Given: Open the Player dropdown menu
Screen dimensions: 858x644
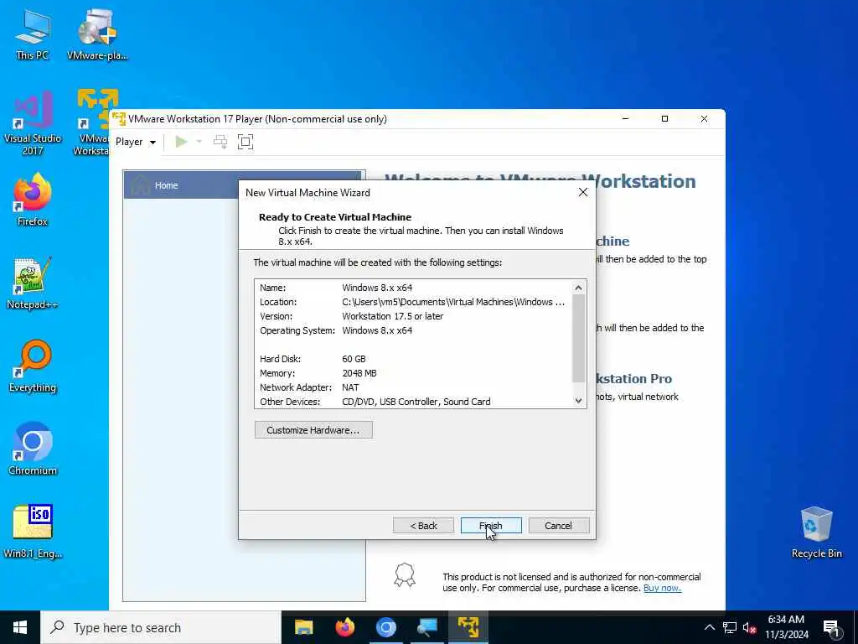Looking at the screenshot, I should coord(136,142).
